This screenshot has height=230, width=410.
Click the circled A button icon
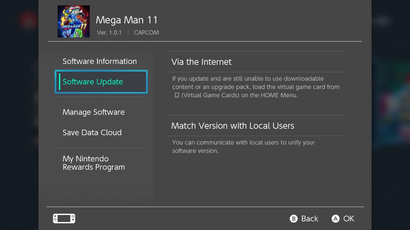[335, 218]
